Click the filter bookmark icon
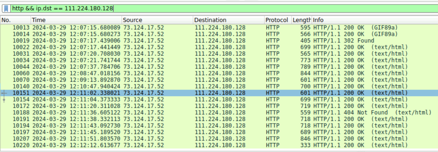Image resolution: width=438 pixels, height=152 pixels. (x=6, y=9)
